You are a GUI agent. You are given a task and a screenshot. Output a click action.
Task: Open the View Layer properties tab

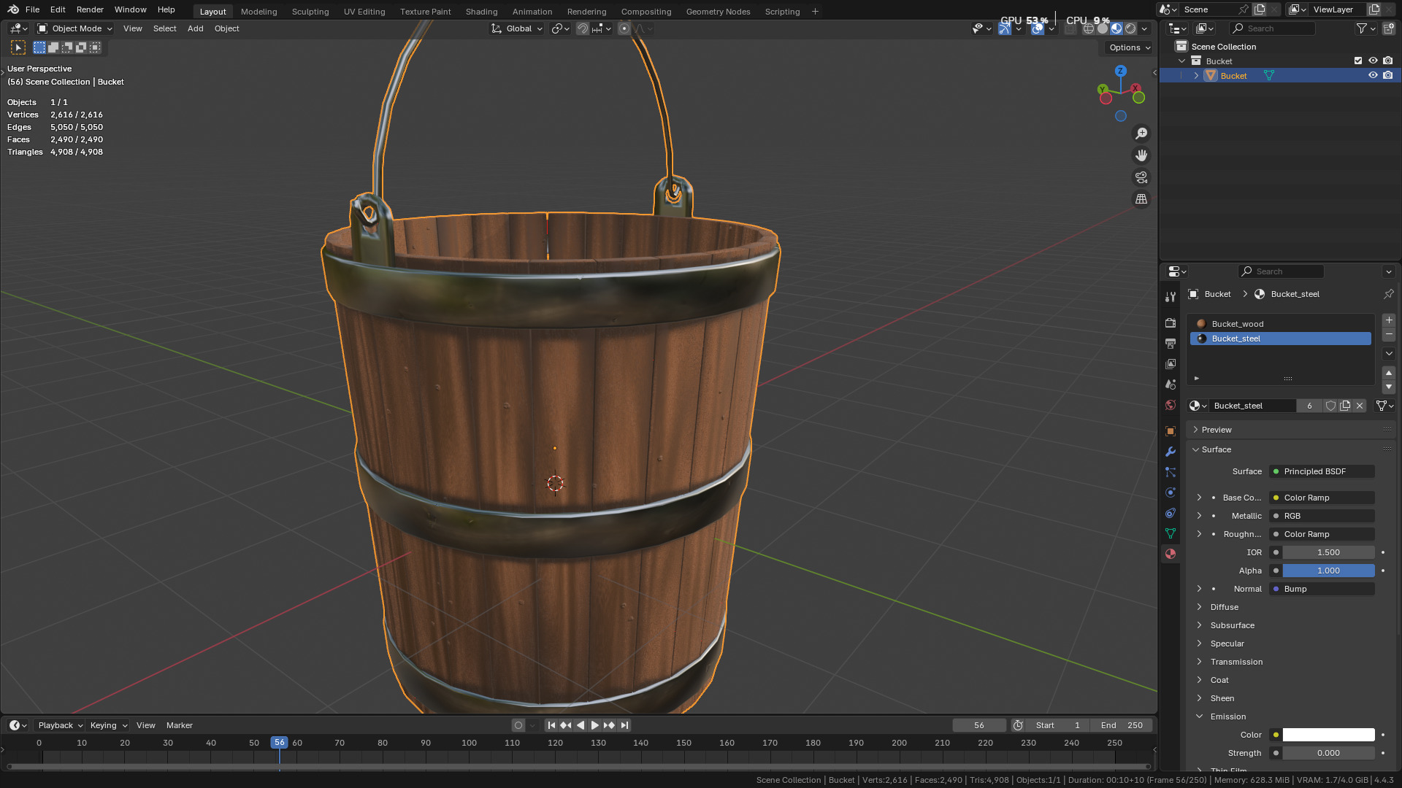(x=1171, y=363)
